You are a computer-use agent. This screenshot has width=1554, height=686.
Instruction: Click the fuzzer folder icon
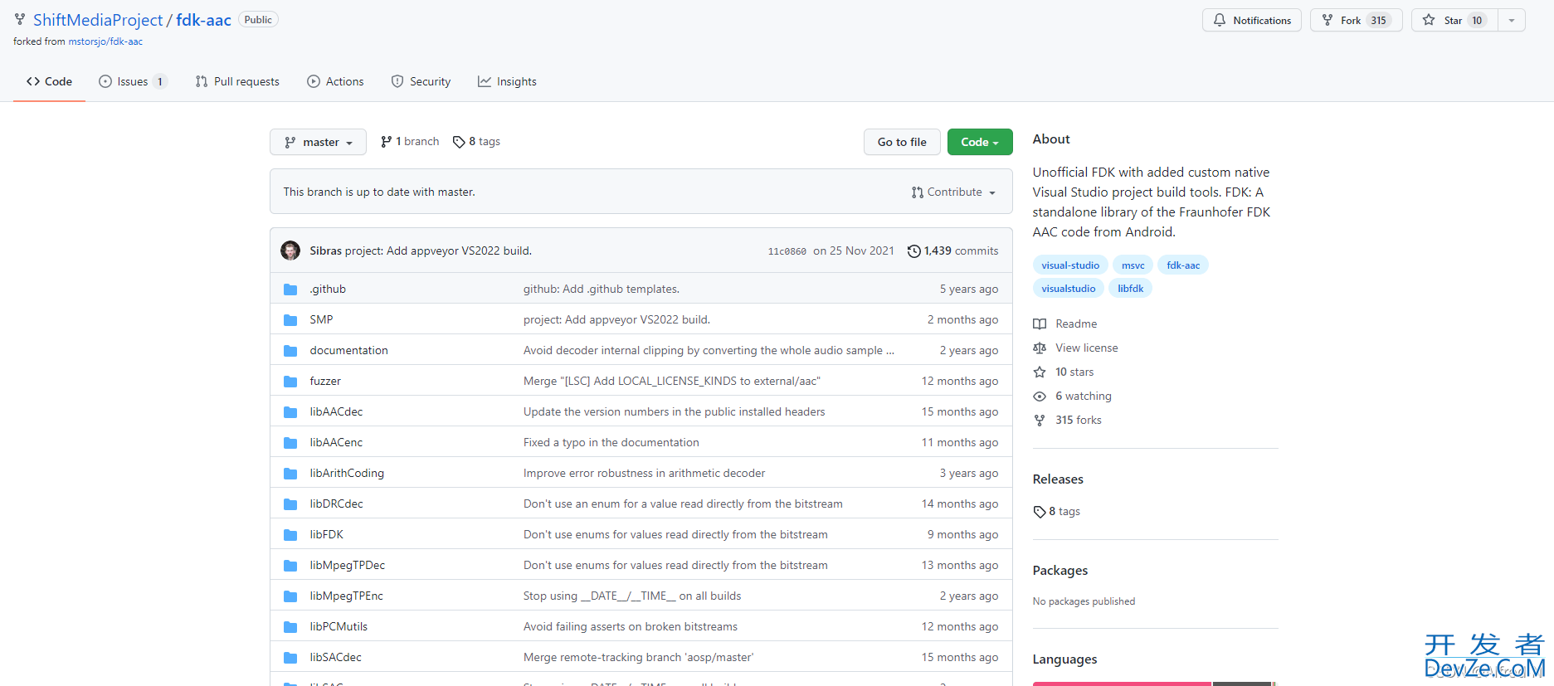tap(290, 382)
